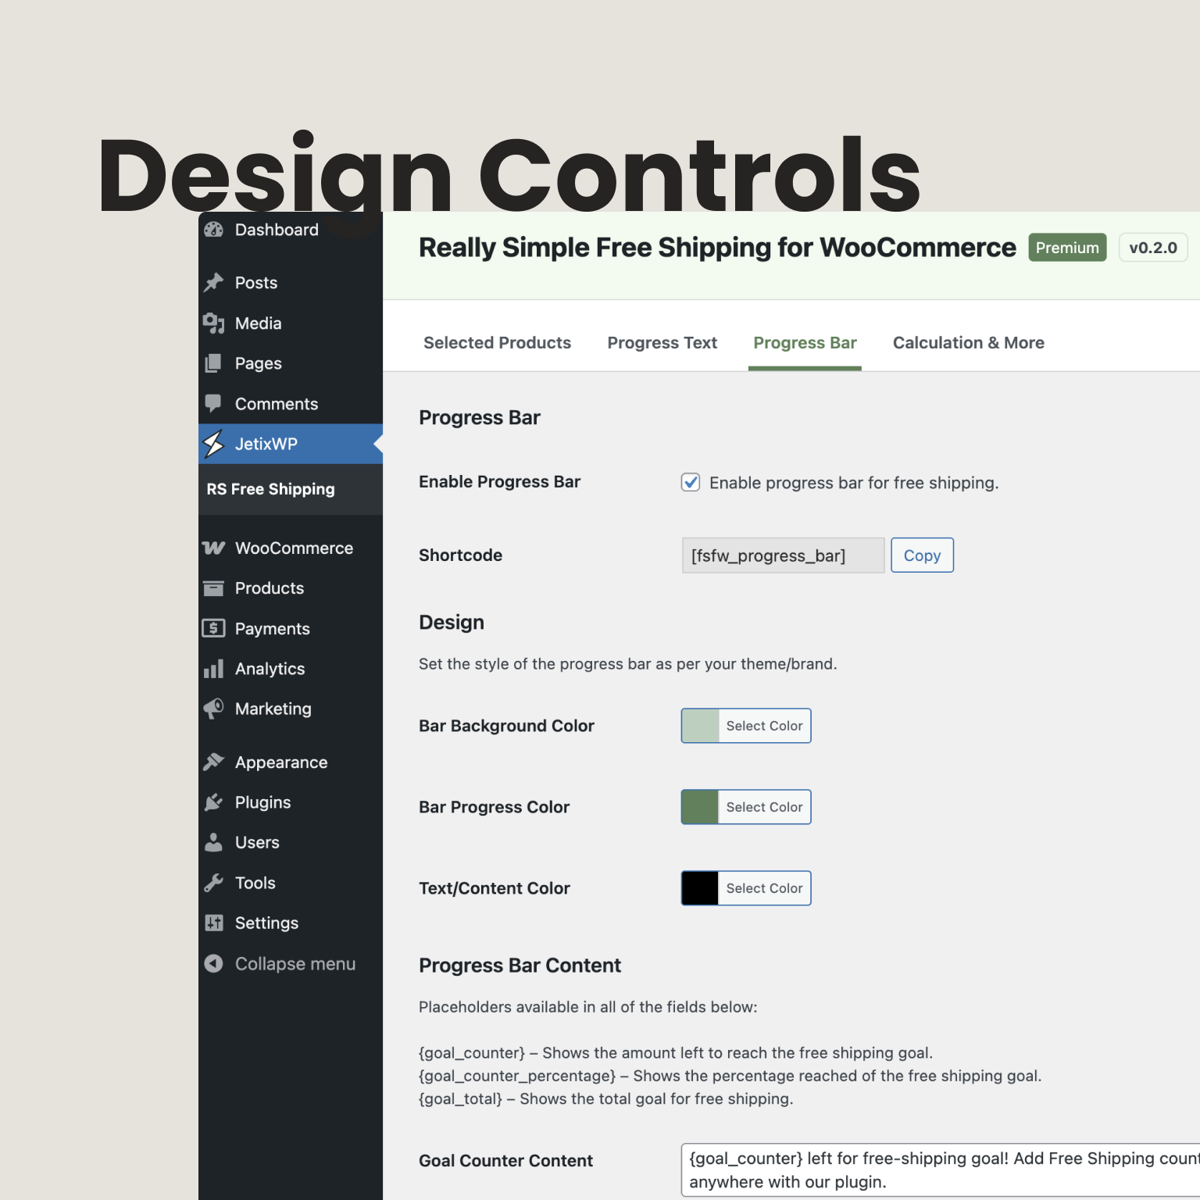Click the black Text/Content color swatch

700,888
